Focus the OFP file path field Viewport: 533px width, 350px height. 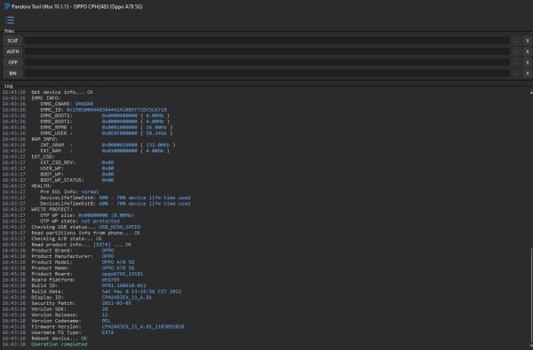click(x=266, y=62)
